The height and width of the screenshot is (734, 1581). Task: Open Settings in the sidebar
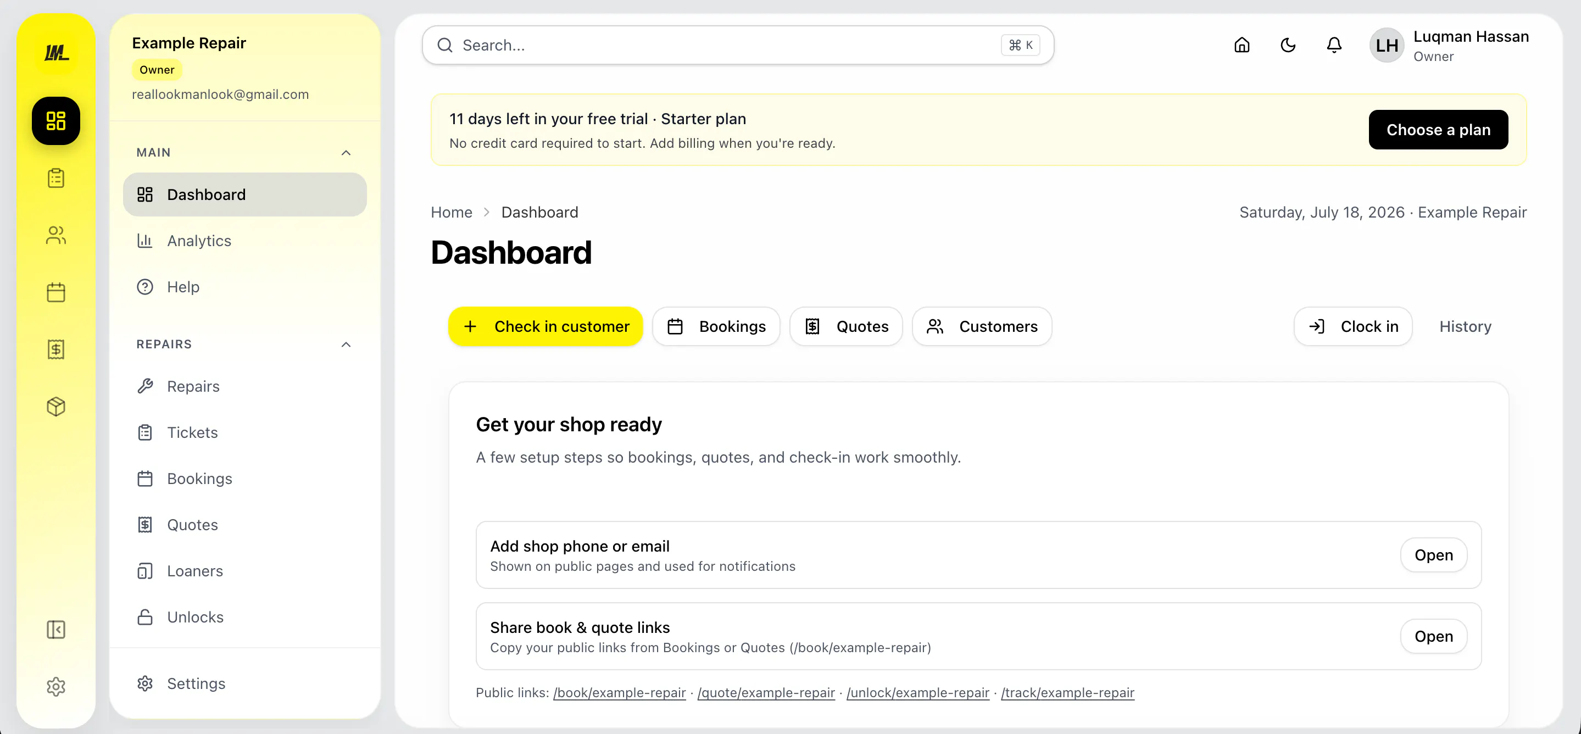[245, 683]
